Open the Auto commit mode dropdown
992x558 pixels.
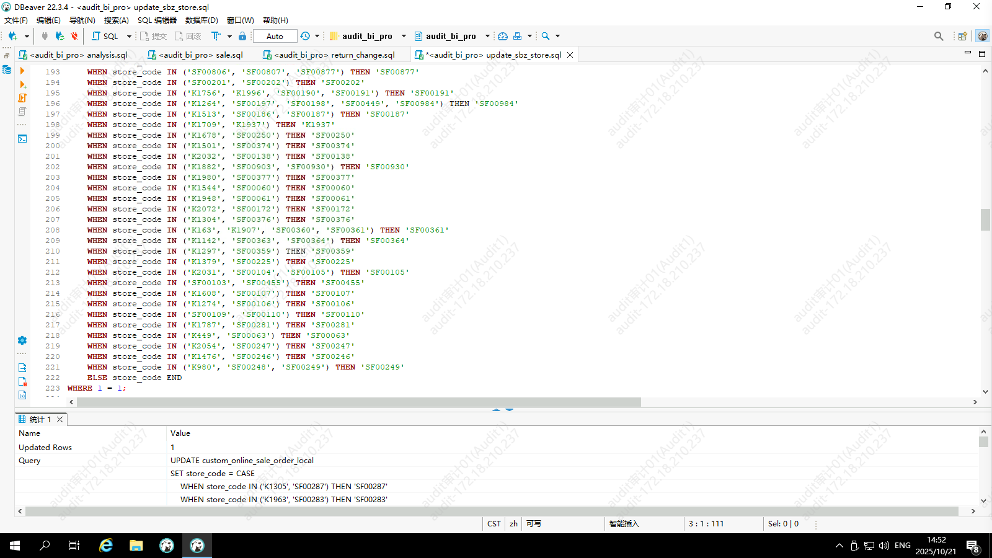pos(275,36)
